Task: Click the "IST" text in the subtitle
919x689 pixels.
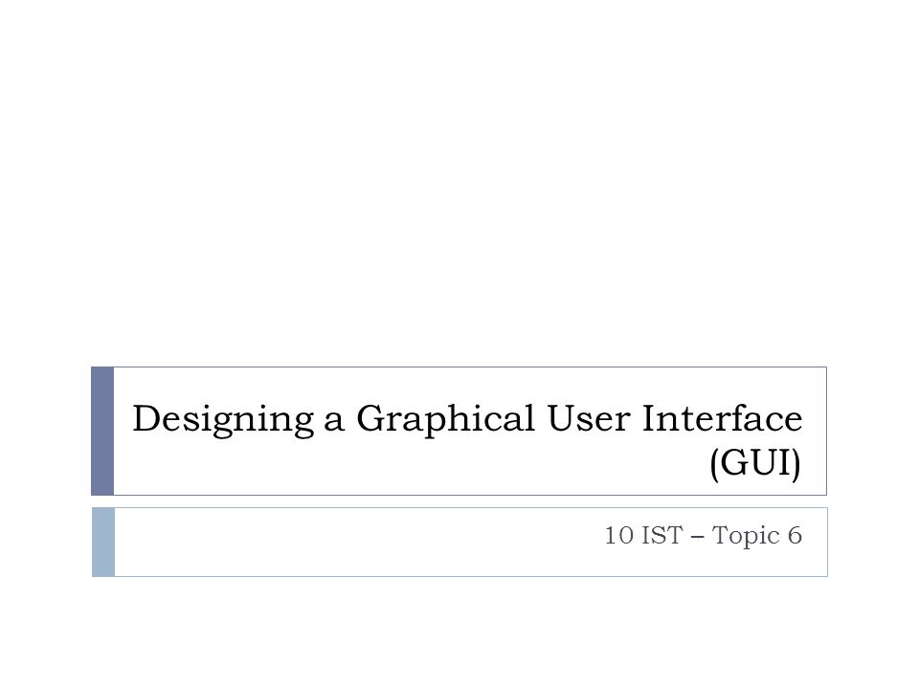Action: click(662, 536)
